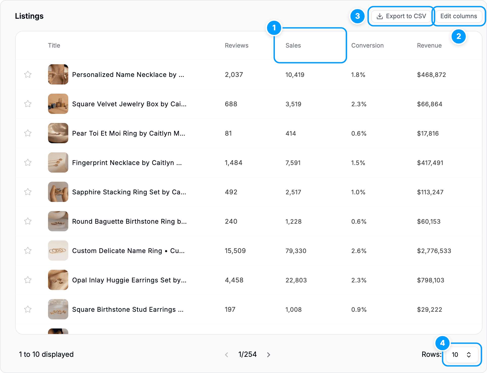Star the Opal Inlay Huggie Earrings listing
Screen dimensions: 487x373
(28, 280)
